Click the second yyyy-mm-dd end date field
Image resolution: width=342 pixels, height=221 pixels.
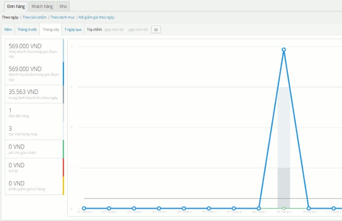pos(138,30)
